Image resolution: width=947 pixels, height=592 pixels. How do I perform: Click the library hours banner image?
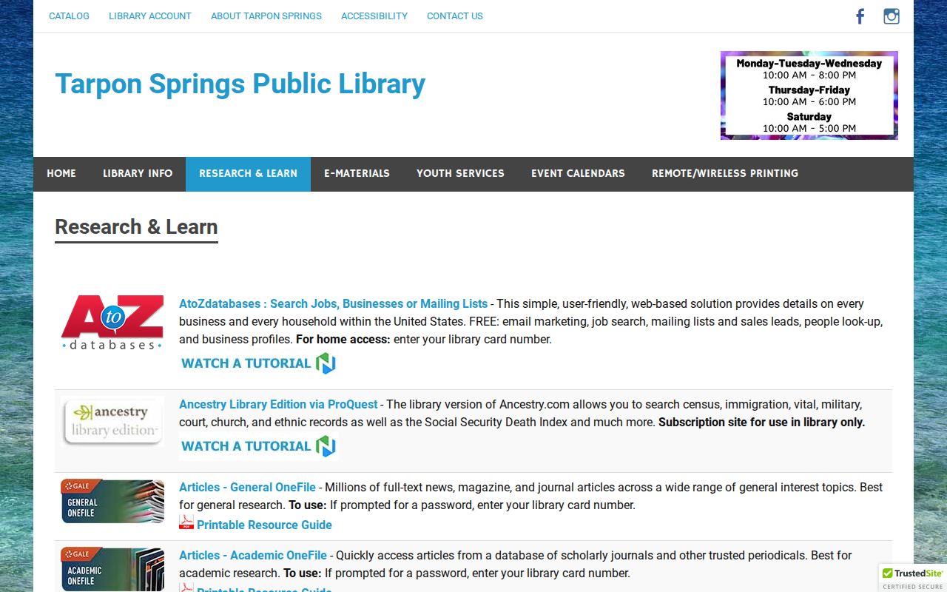coord(809,95)
